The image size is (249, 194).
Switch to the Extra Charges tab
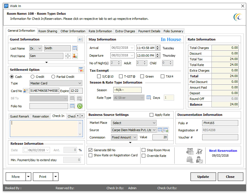coord(125,31)
